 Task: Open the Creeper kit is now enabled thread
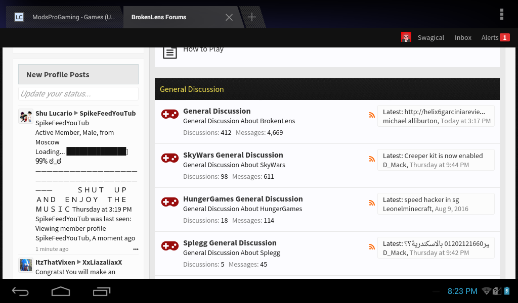[443, 156]
